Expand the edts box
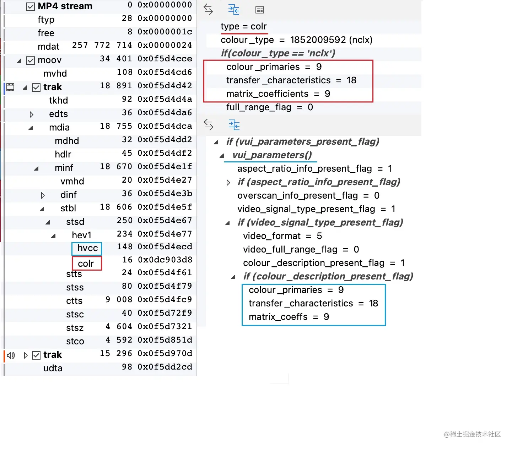Viewport: 512px width, 449px height. point(31,115)
